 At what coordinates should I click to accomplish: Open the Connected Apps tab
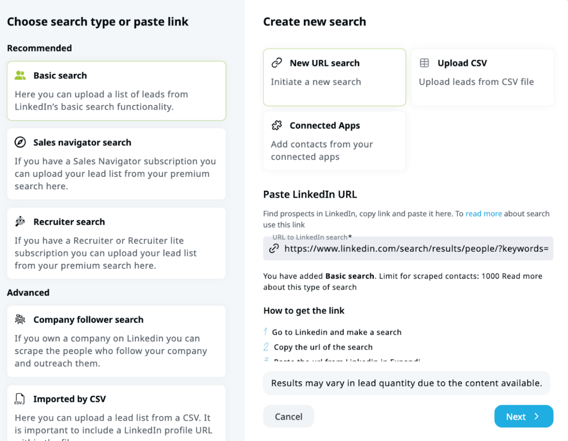(334, 141)
